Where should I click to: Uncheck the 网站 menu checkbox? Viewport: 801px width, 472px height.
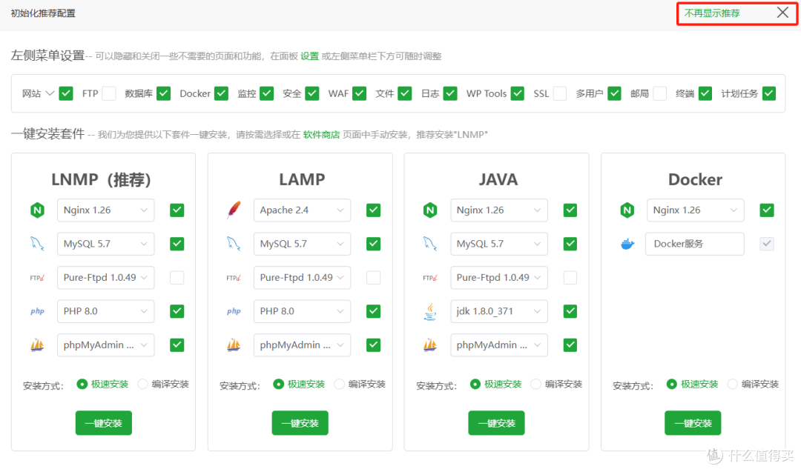click(x=66, y=93)
